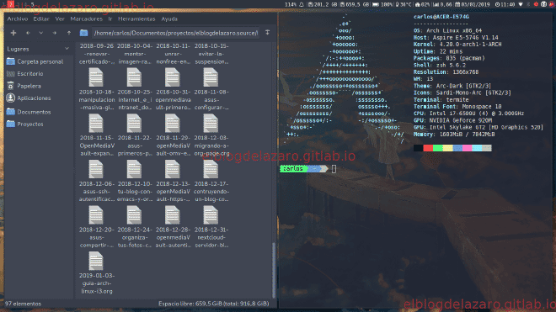The height and width of the screenshot is (312, 556).
Task: Click the new tab plus icon
Action: click(13, 33)
